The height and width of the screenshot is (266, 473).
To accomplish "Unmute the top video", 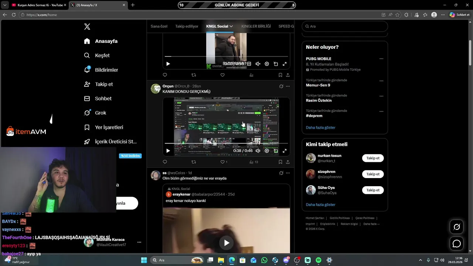I will 258,64.
